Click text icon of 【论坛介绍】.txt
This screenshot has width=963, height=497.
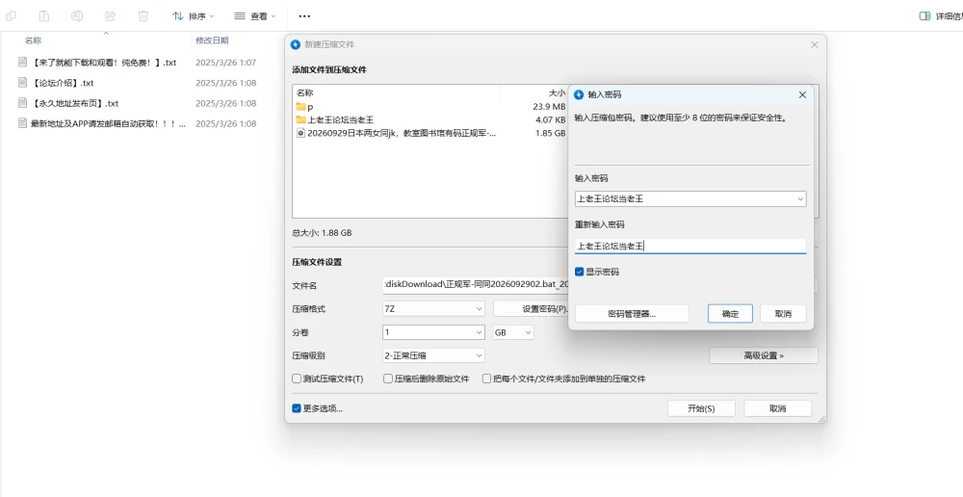tap(23, 82)
